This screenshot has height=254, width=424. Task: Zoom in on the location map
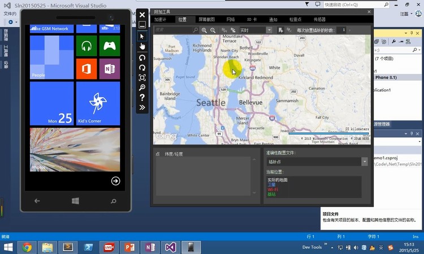click(204, 30)
